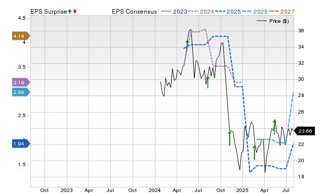This screenshot has width=324, height=193.
Task: Click the 4.14 brown 2027 EPS value tag
Action: 21,36
